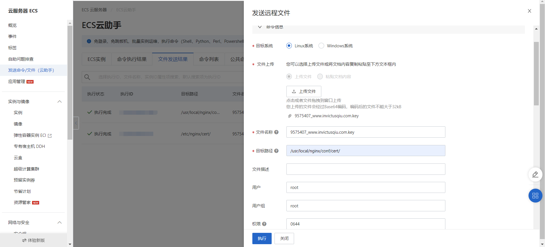Close the 发送远程文件 panel with X

click(x=529, y=11)
